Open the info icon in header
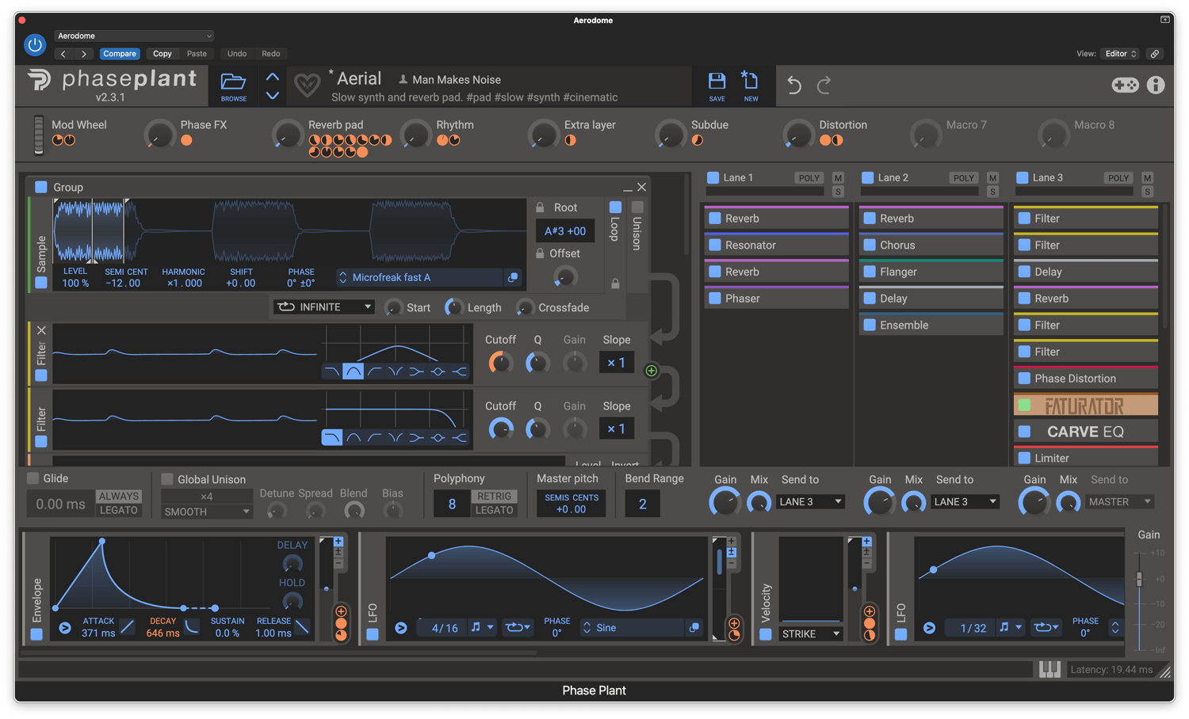This screenshot has width=1189, height=719. pos(1156,85)
